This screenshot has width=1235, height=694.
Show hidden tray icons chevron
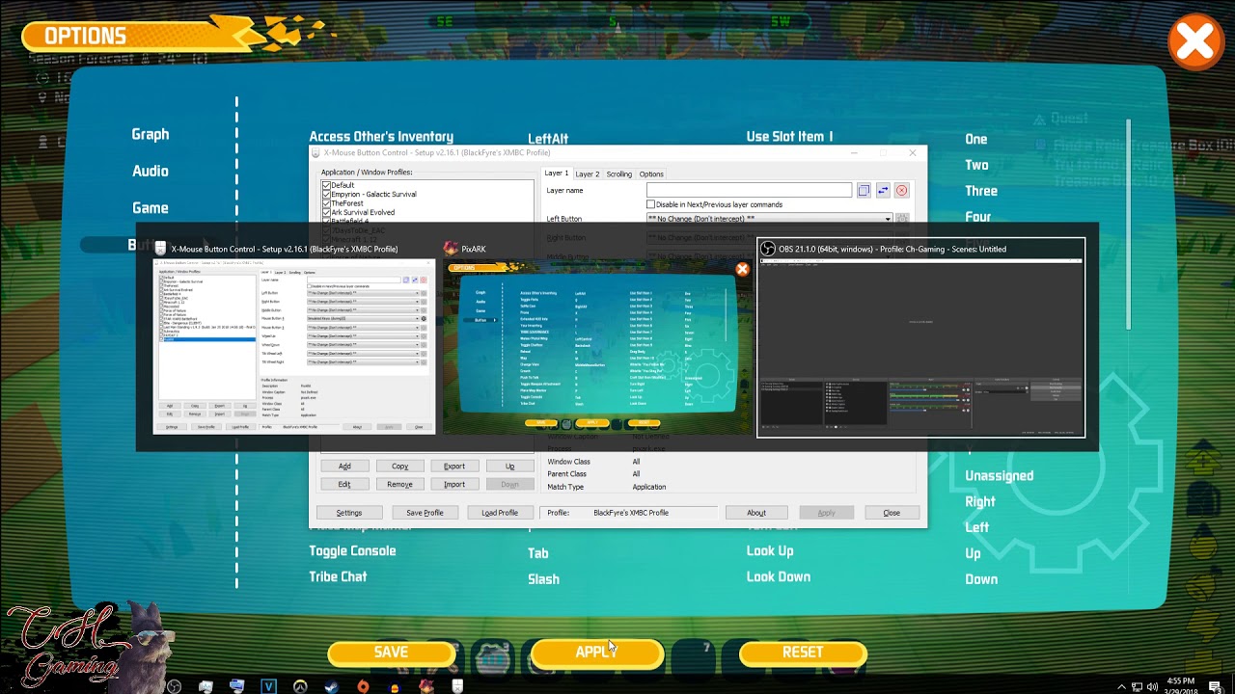(x=1121, y=686)
